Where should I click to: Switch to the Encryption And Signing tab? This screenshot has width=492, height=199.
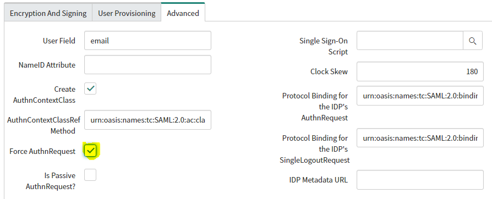coord(48,13)
